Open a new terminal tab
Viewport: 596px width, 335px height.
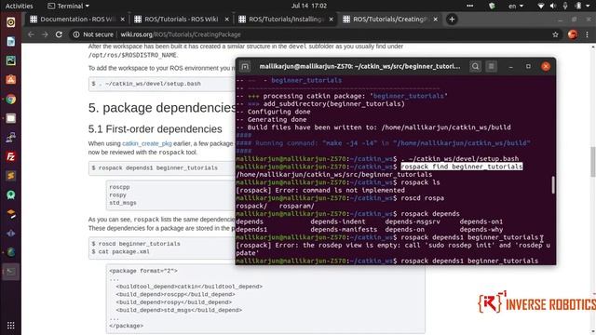click(245, 66)
